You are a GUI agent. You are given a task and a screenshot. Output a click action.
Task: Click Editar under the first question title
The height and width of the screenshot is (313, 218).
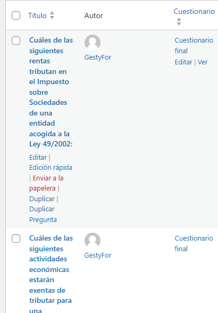(38, 158)
